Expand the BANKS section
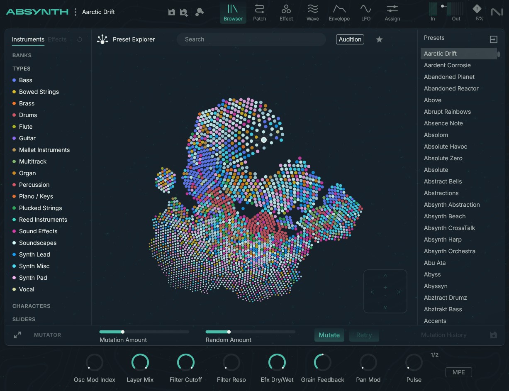The height and width of the screenshot is (391, 509). point(22,55)
